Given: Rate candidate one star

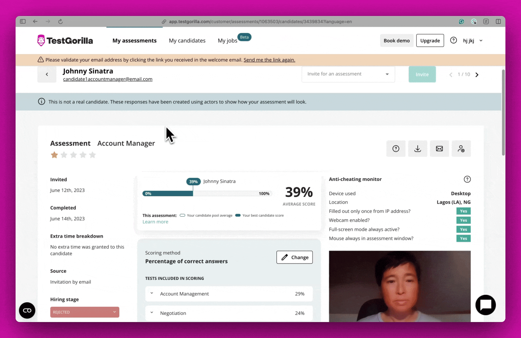Looking at the screenshot, I should click(x=54, y=155).
